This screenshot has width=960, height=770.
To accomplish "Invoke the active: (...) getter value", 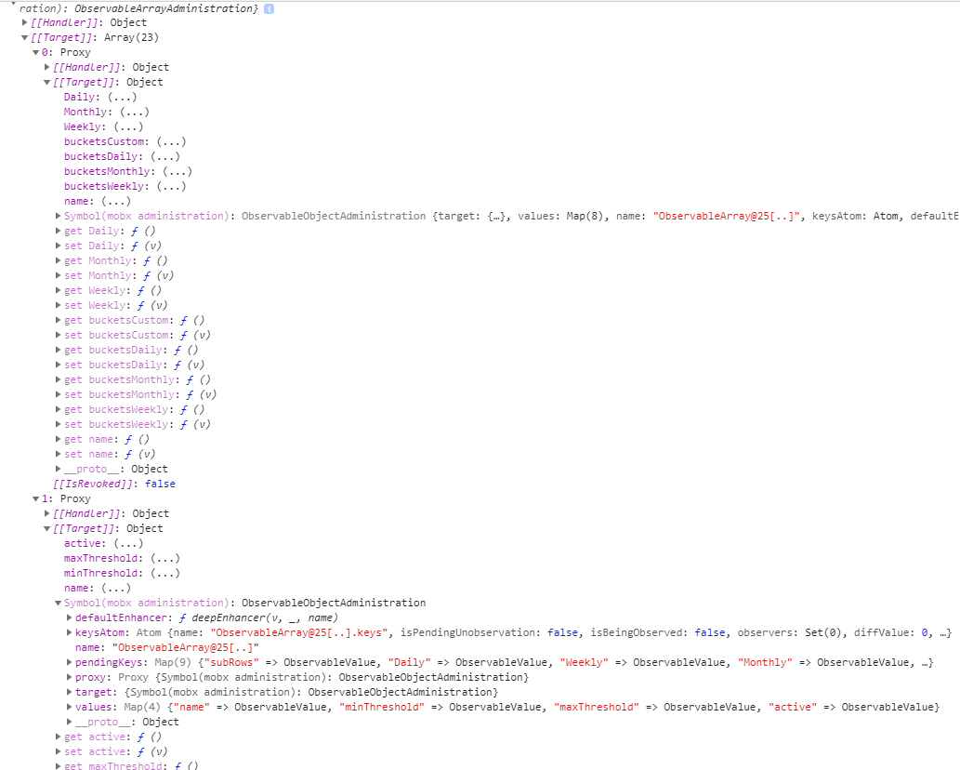I will pyautogui.click(x=128, y=543).
